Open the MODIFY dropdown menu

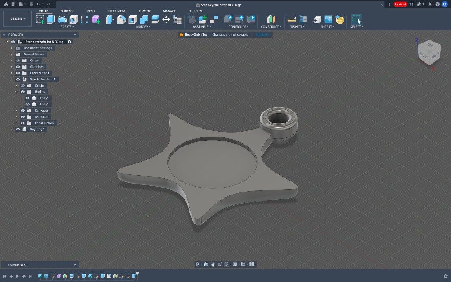[143, 27]
